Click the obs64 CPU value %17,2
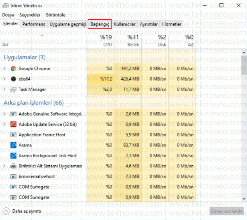247x220 pixels. click(106, 79)
